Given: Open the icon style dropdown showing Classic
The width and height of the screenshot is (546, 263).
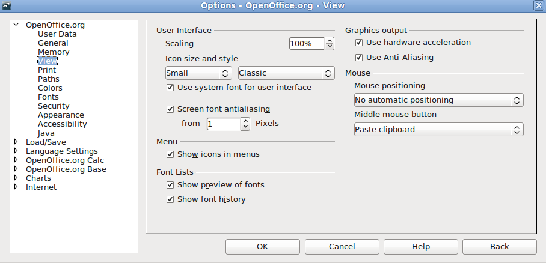Looking at the screenshot, I should [x=286, y=73].
